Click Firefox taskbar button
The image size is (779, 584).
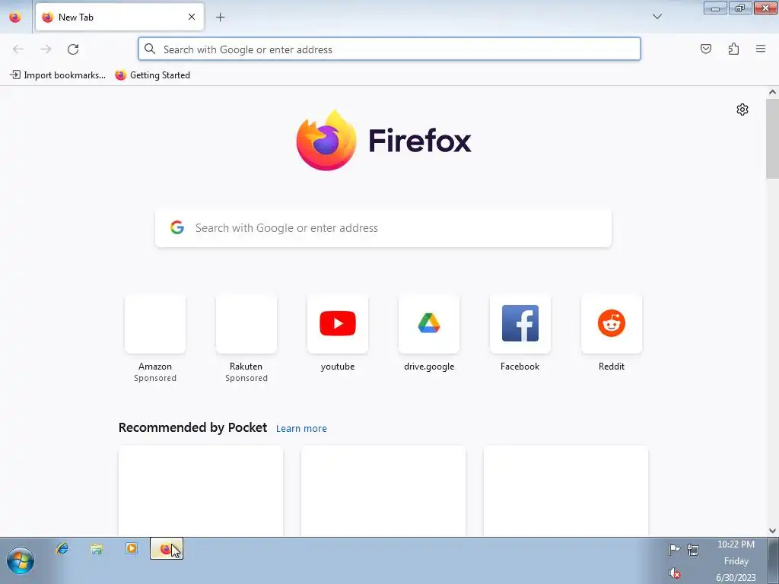167,548
